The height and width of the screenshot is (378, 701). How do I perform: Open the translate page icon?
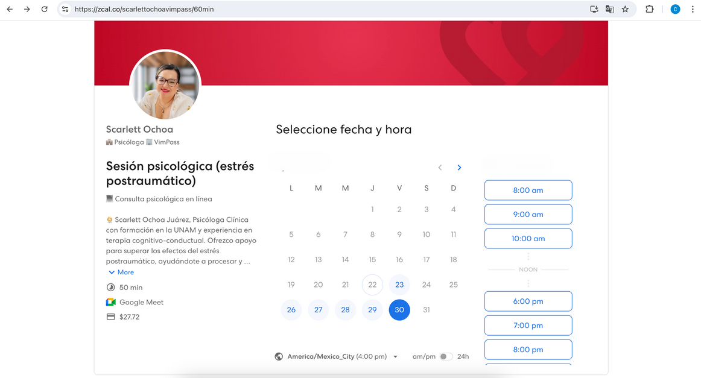(609, 9)
